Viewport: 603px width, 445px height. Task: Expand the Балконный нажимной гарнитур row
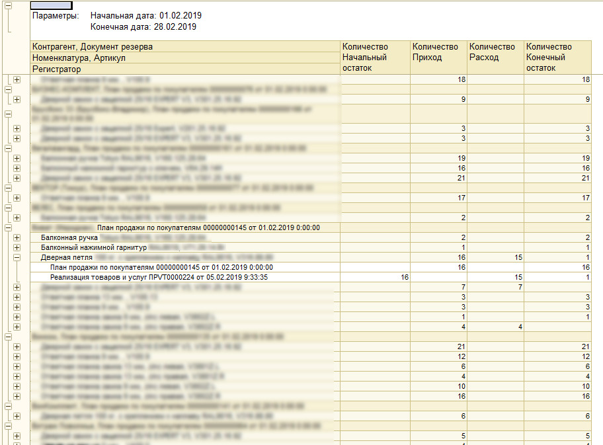click(17, 247)
